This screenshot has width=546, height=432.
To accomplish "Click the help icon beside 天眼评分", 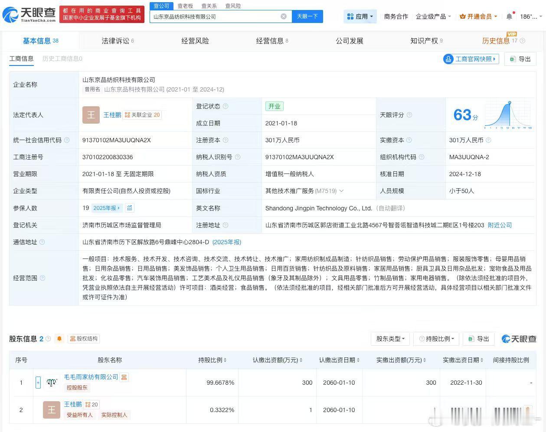I will (409, 115).
